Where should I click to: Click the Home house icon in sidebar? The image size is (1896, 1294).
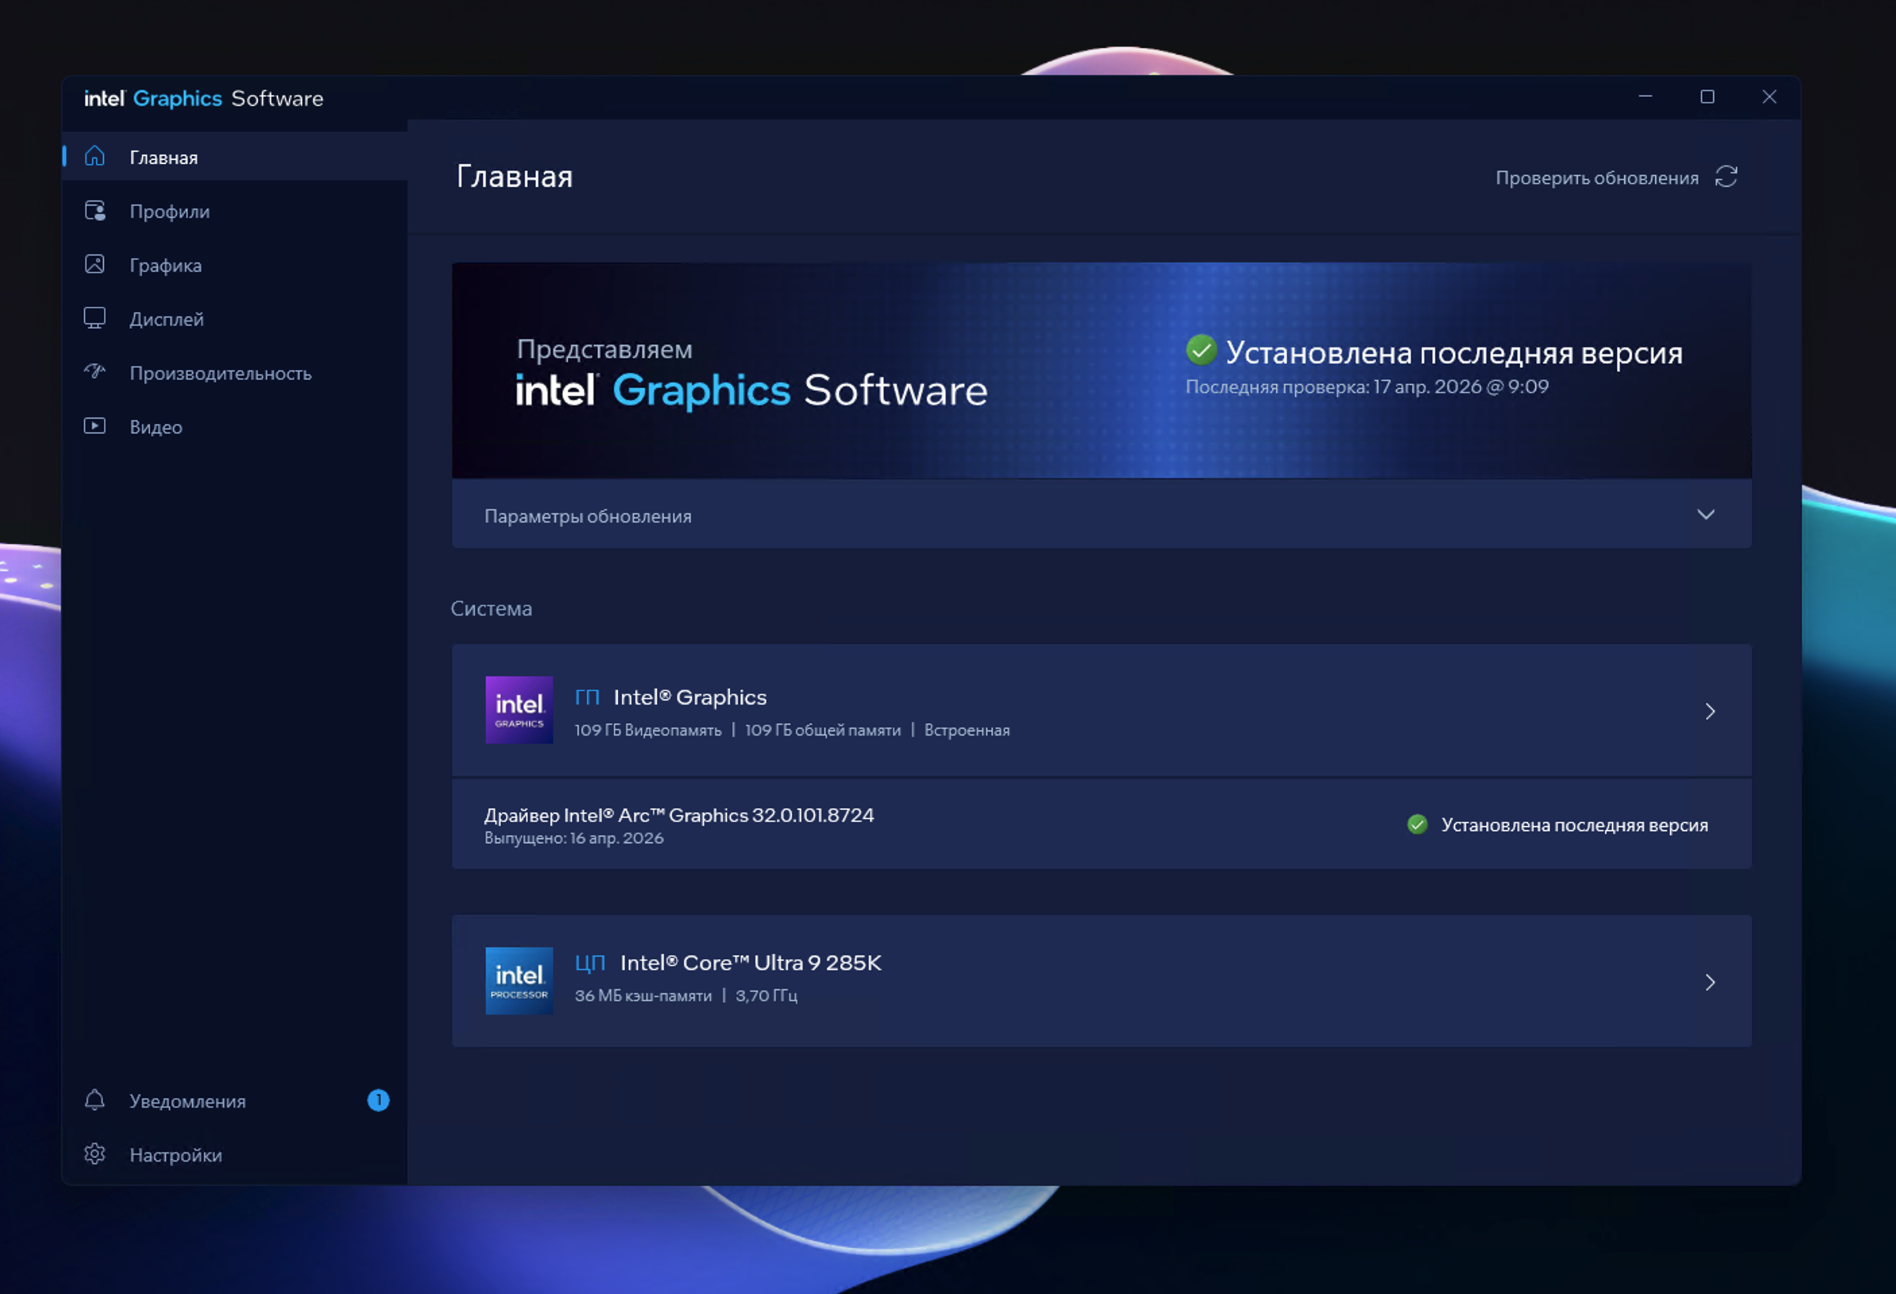point(94,156)
